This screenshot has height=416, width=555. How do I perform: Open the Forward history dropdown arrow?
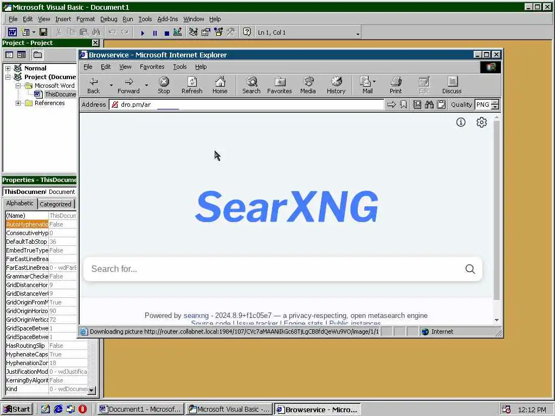[x=146, y=85]
